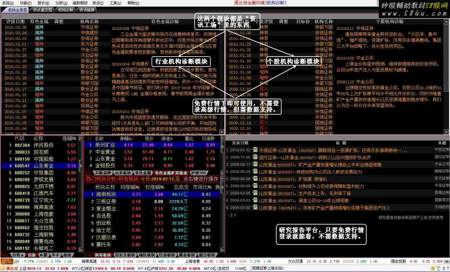450x272 pixels.
Task: Click scroll-down arrow of 个股机构诊断 text panel
Action: pos(447,132)
